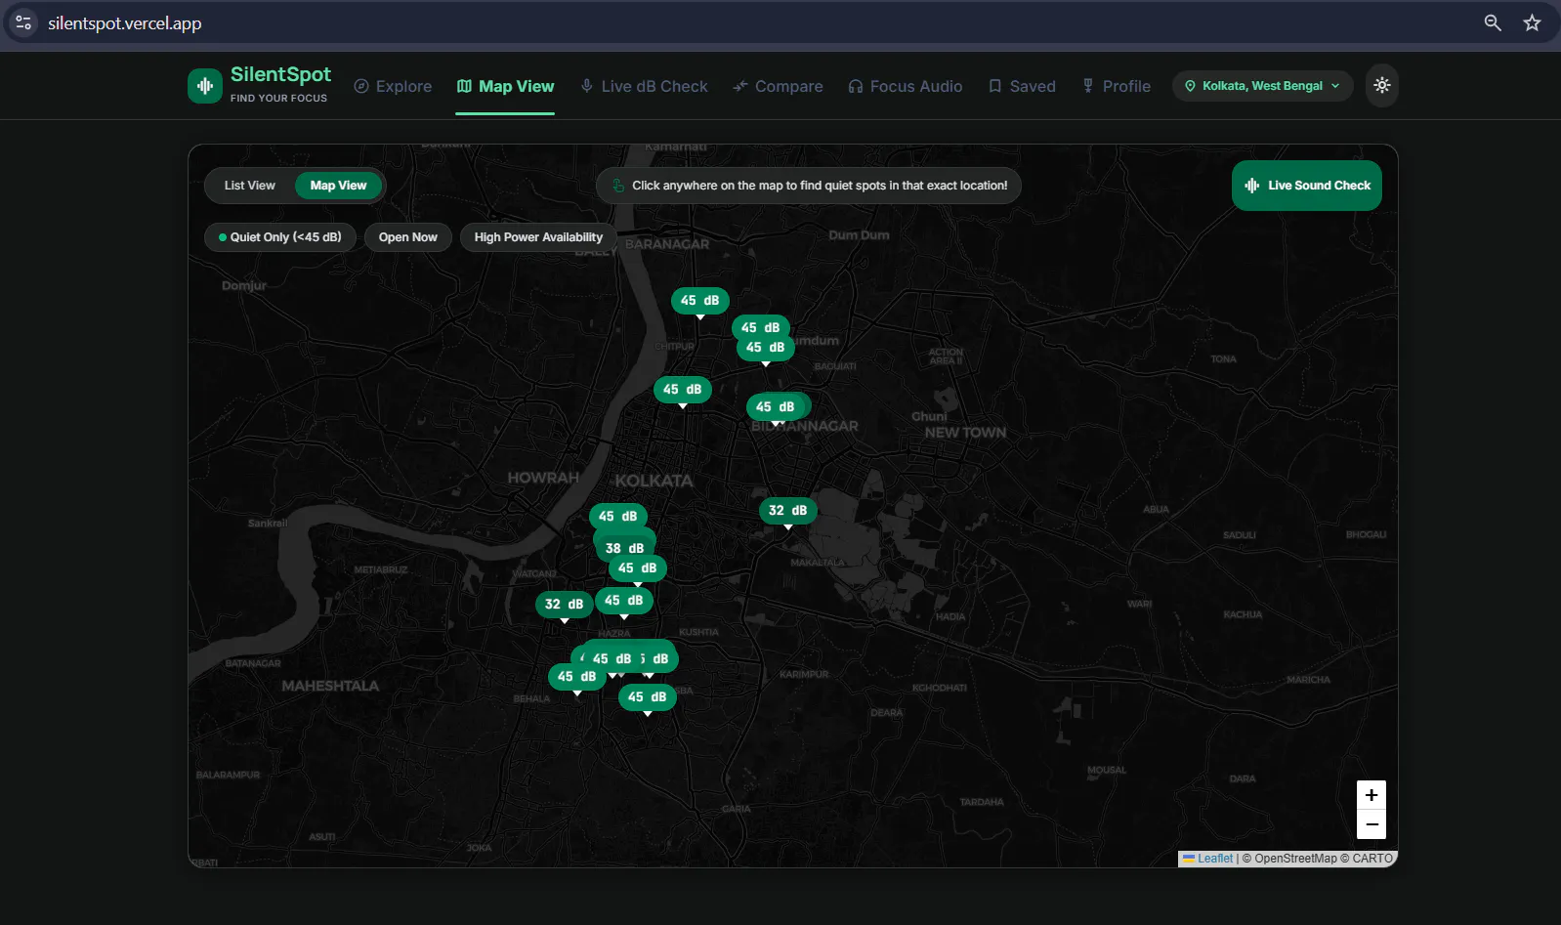Screen dimensions: 1561x925
Task: Zoom out of the map with minus
Action: (1371, 824)
